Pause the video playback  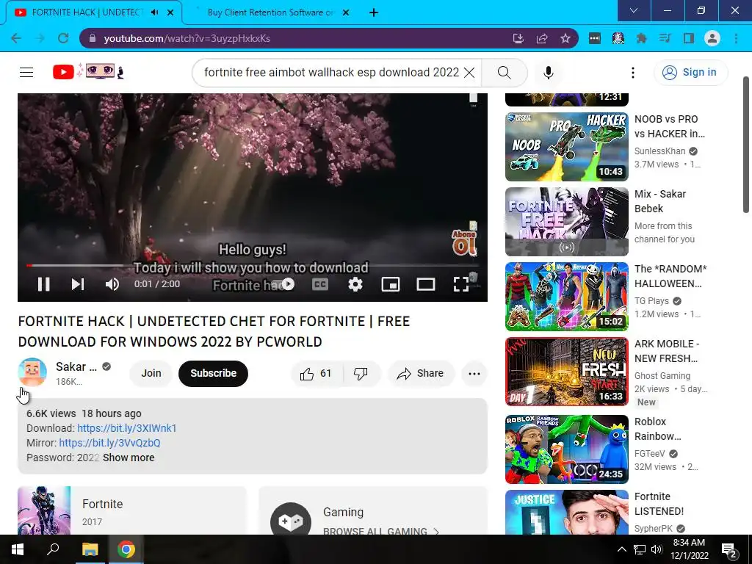click(x=43, y=284)
